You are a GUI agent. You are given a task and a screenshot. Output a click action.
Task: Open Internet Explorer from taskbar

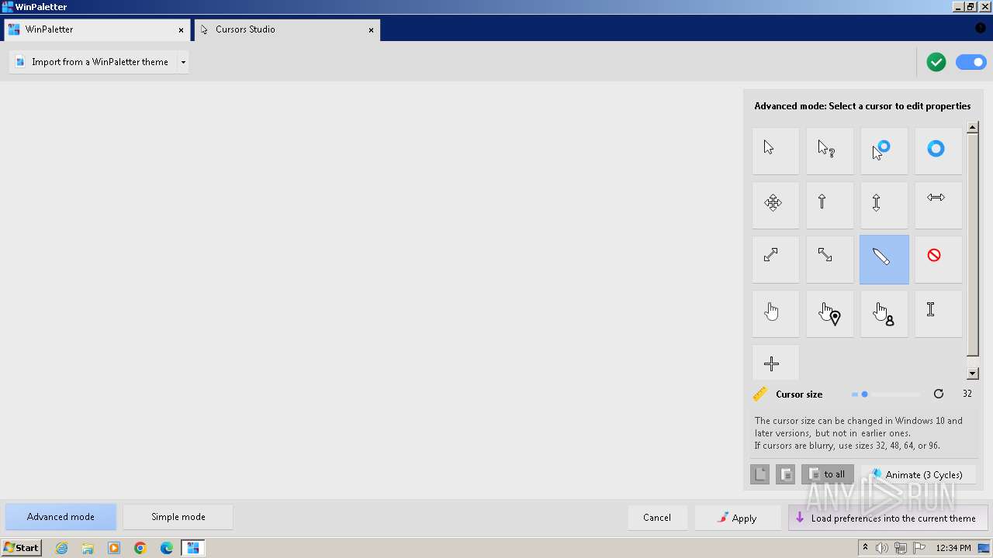tap(62, 548)
